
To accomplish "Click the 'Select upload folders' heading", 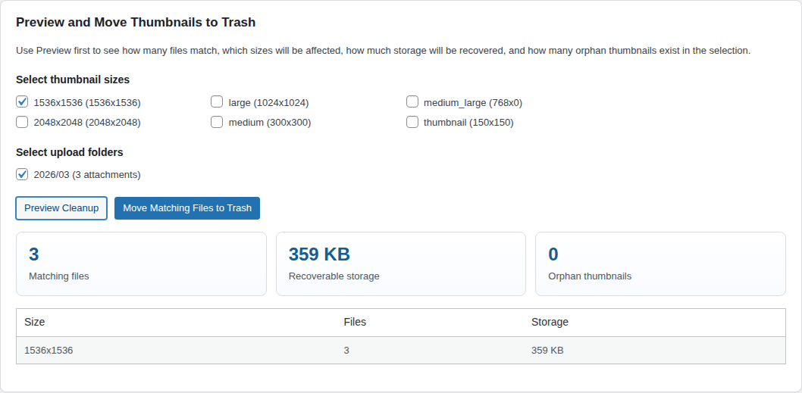I will (x=70, y=152).
